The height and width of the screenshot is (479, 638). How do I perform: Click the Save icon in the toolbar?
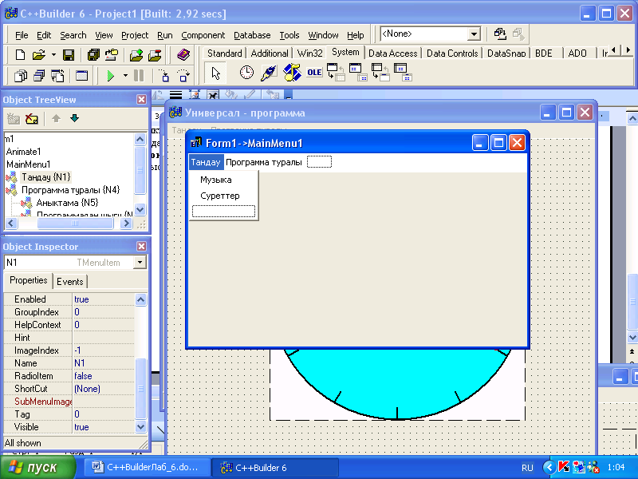[x=69, y=55]
